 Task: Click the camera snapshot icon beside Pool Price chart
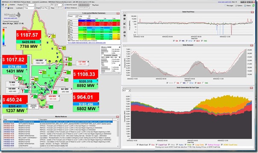(x=125, y=15)
